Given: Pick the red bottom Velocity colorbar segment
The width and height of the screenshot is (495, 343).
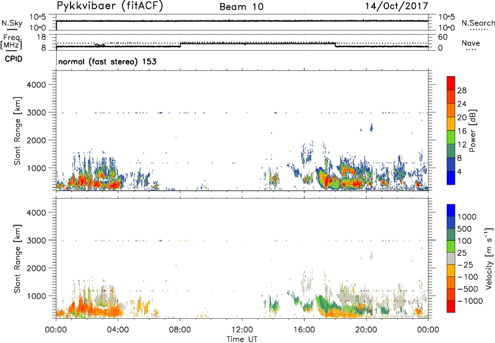Looking at the screenshot, I should click(451, 306).
